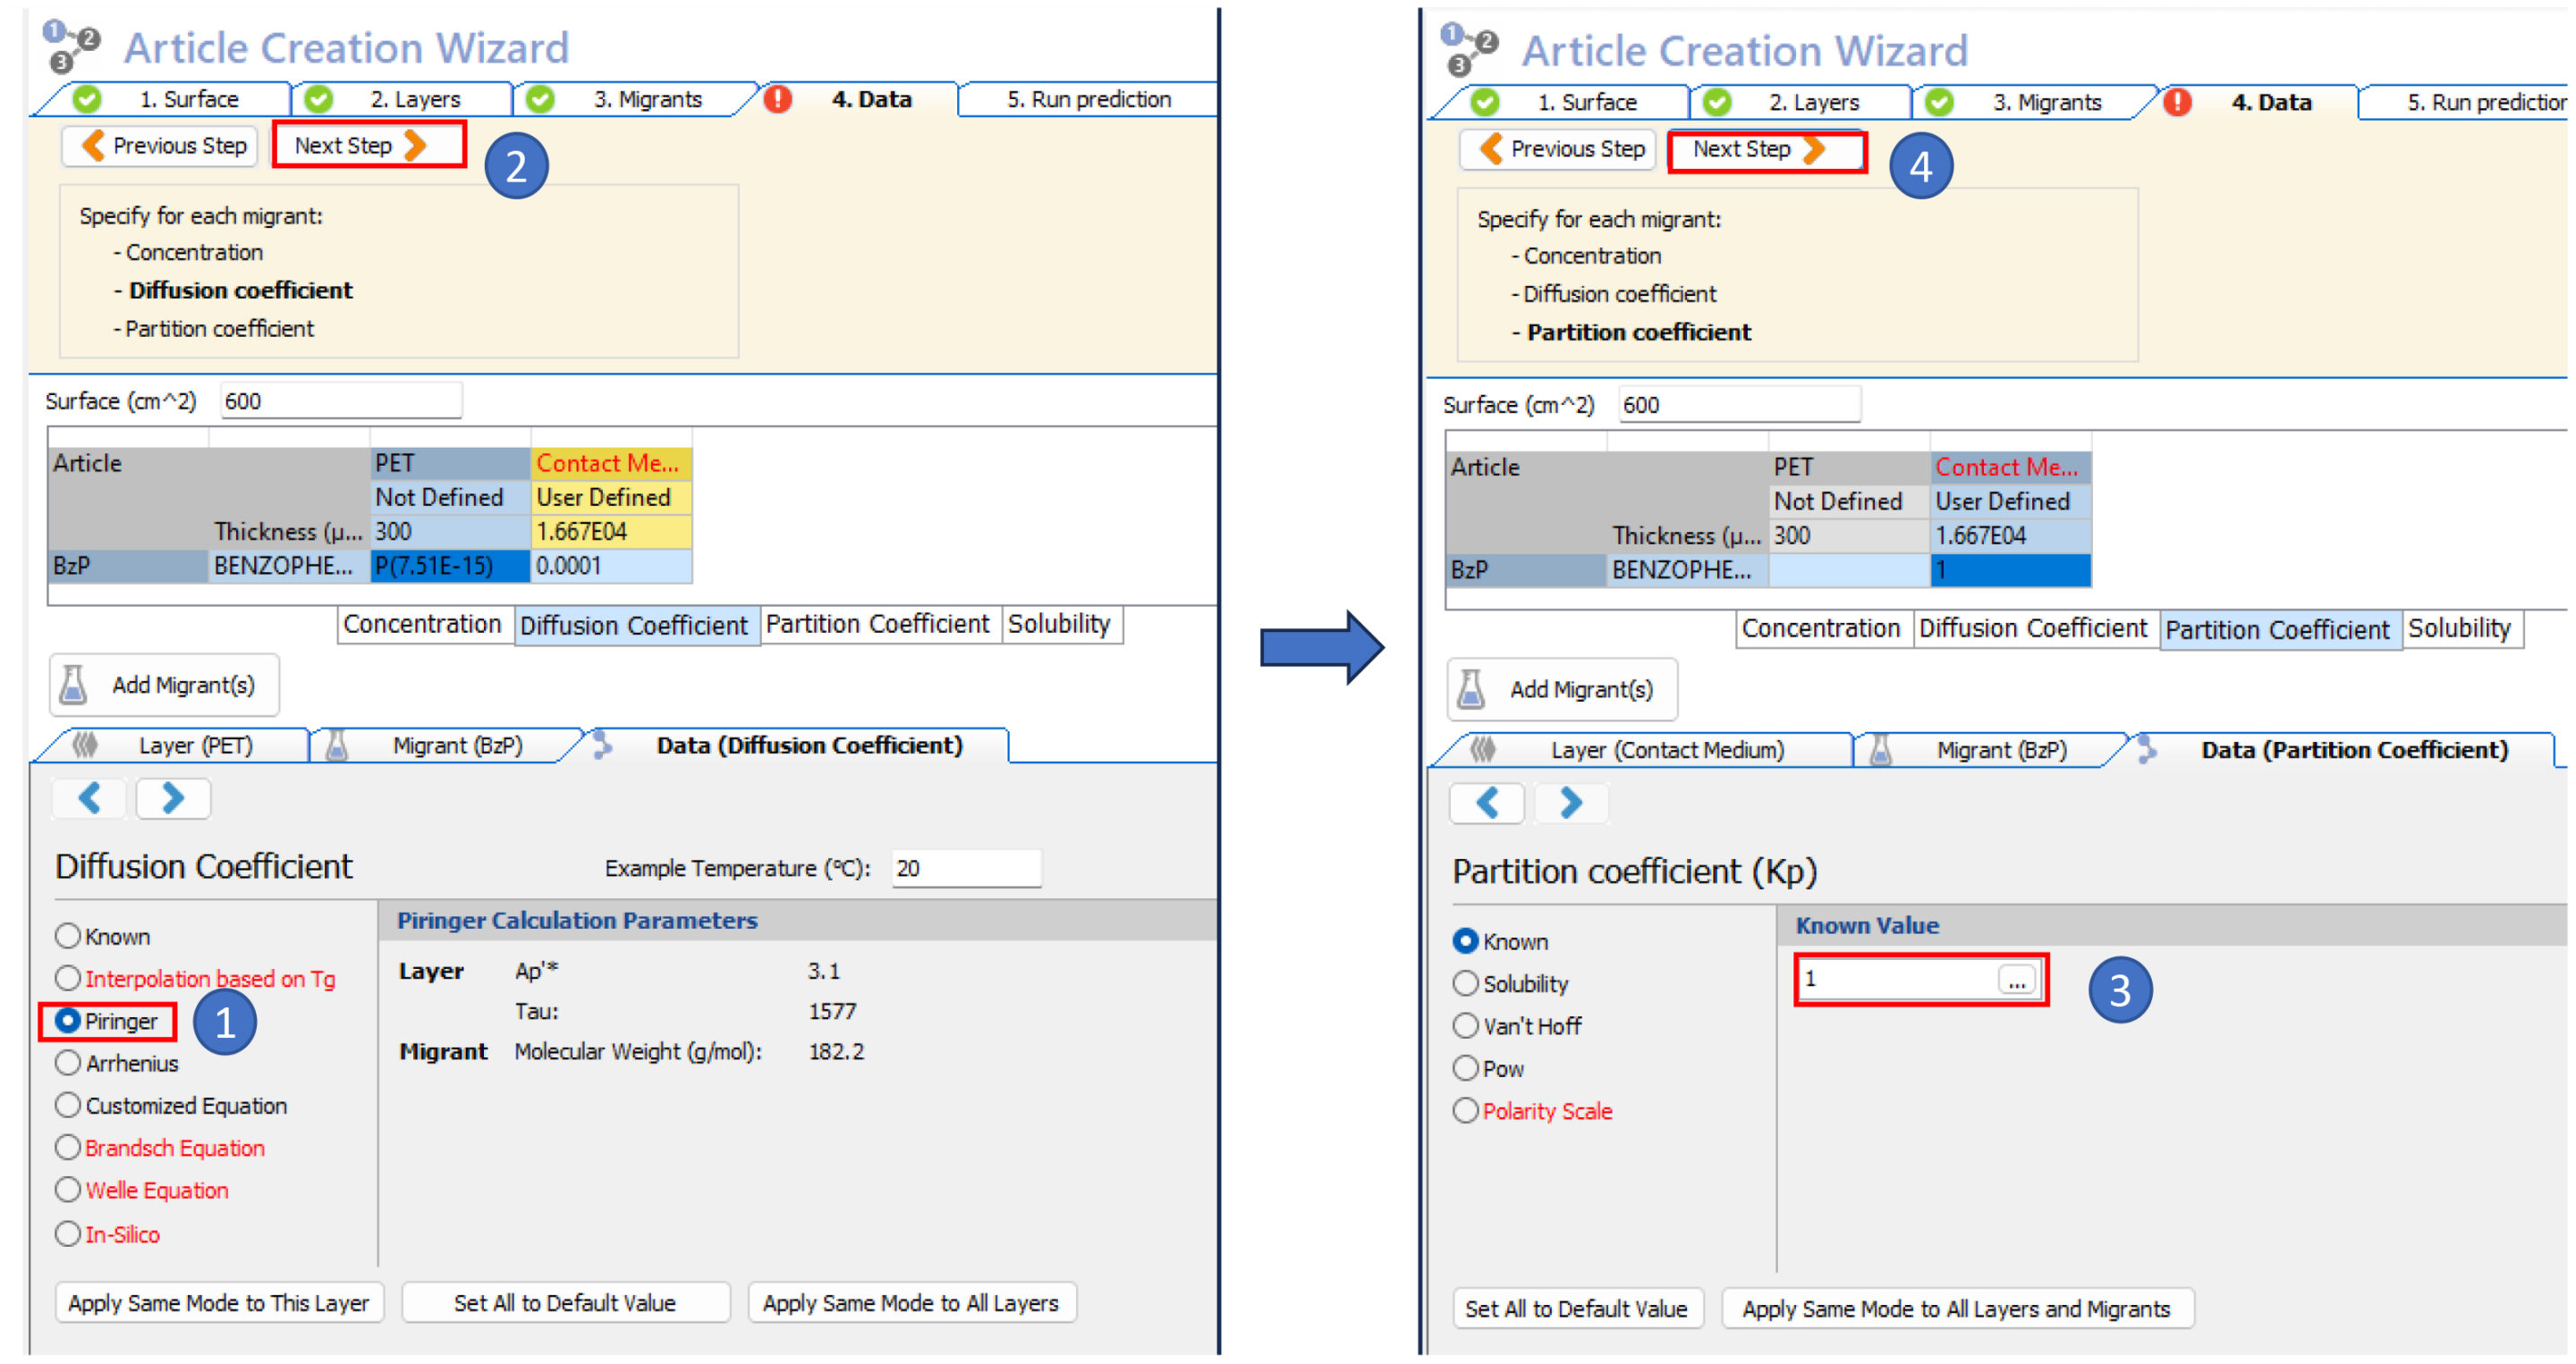
Task: Select PET diffusion cell P(7.51E-15)
Action: [449, 567]
